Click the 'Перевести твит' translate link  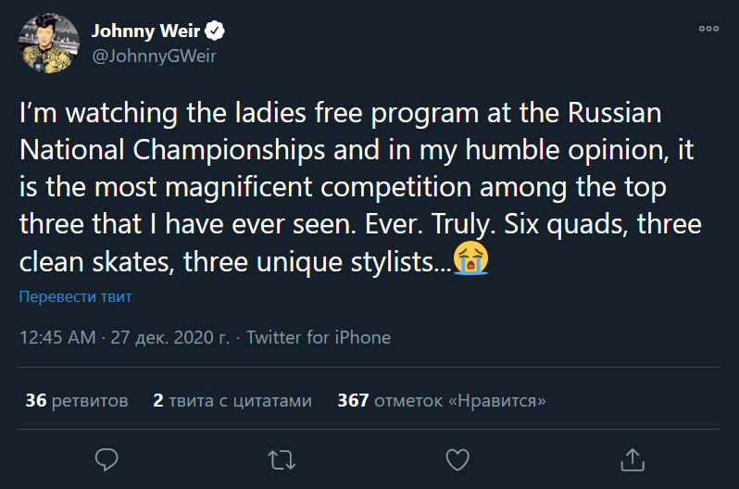point(75,297)
